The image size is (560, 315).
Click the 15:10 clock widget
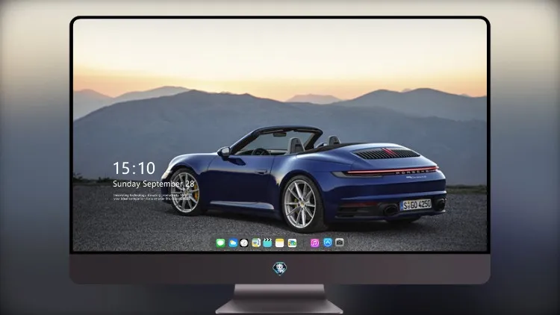[134, 168]
